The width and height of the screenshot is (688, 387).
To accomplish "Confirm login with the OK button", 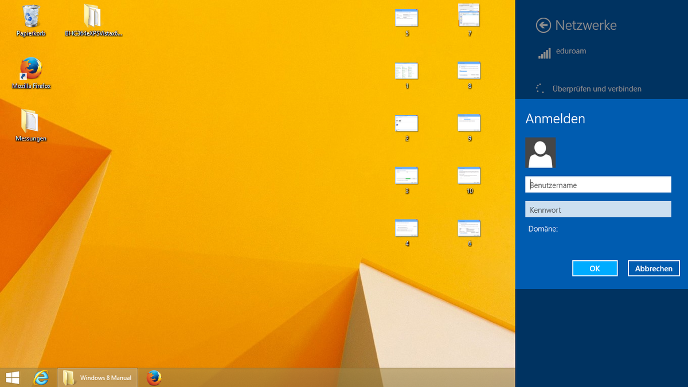I will pyautogui.click(x=595, y=268).
